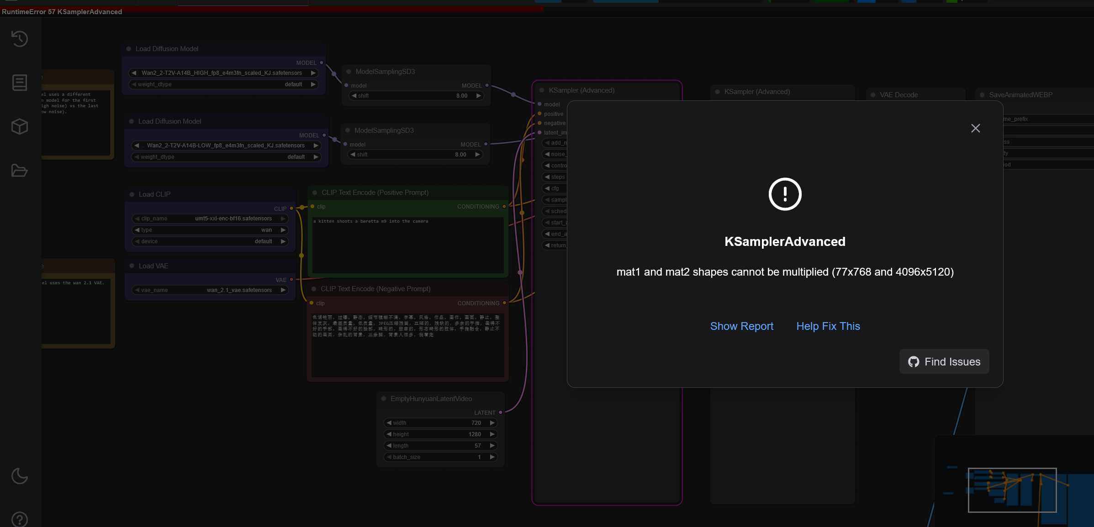The width and height of the screenshot is (1094, 527).
Task: Change CLIP type wan right arrow
Action: pos(283,230)
